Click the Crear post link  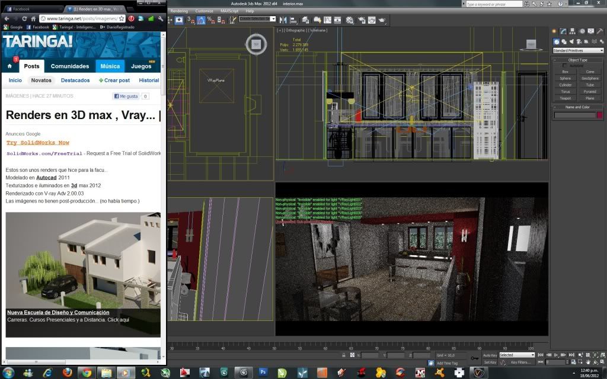click(114, 81)
